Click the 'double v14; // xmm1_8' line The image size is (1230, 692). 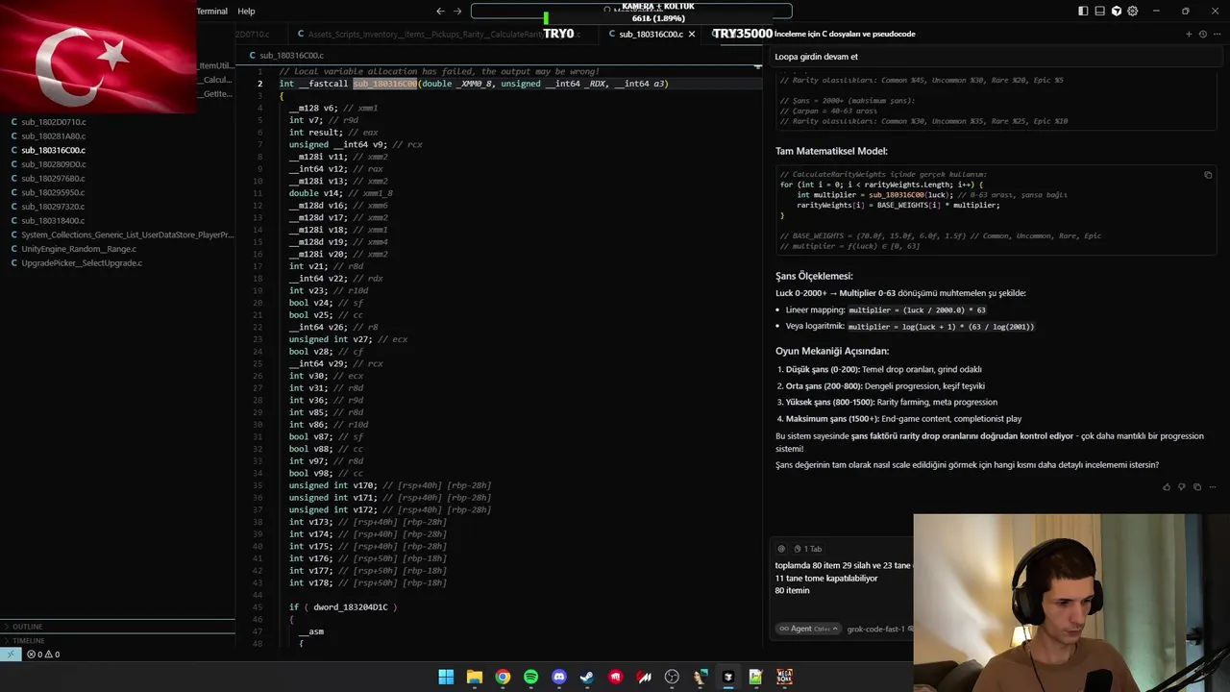click(x=341, y=193)
